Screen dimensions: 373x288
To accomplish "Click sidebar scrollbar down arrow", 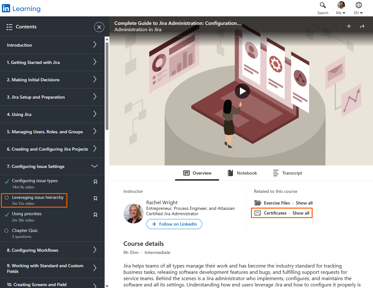I will click(107, 286).
